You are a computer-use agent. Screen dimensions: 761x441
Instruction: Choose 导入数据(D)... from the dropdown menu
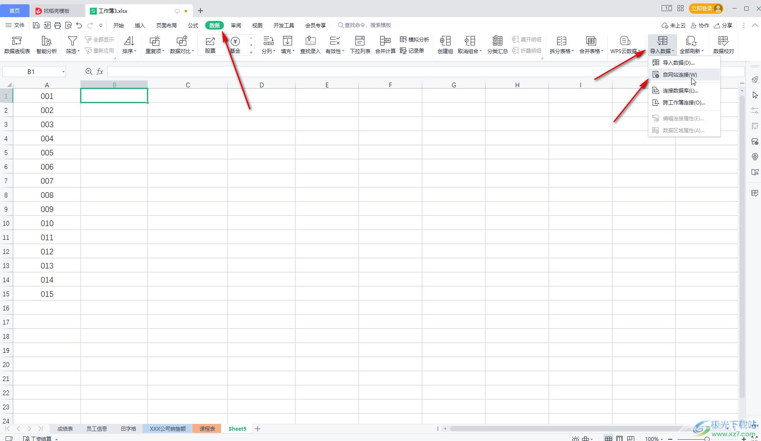point(684,63)
